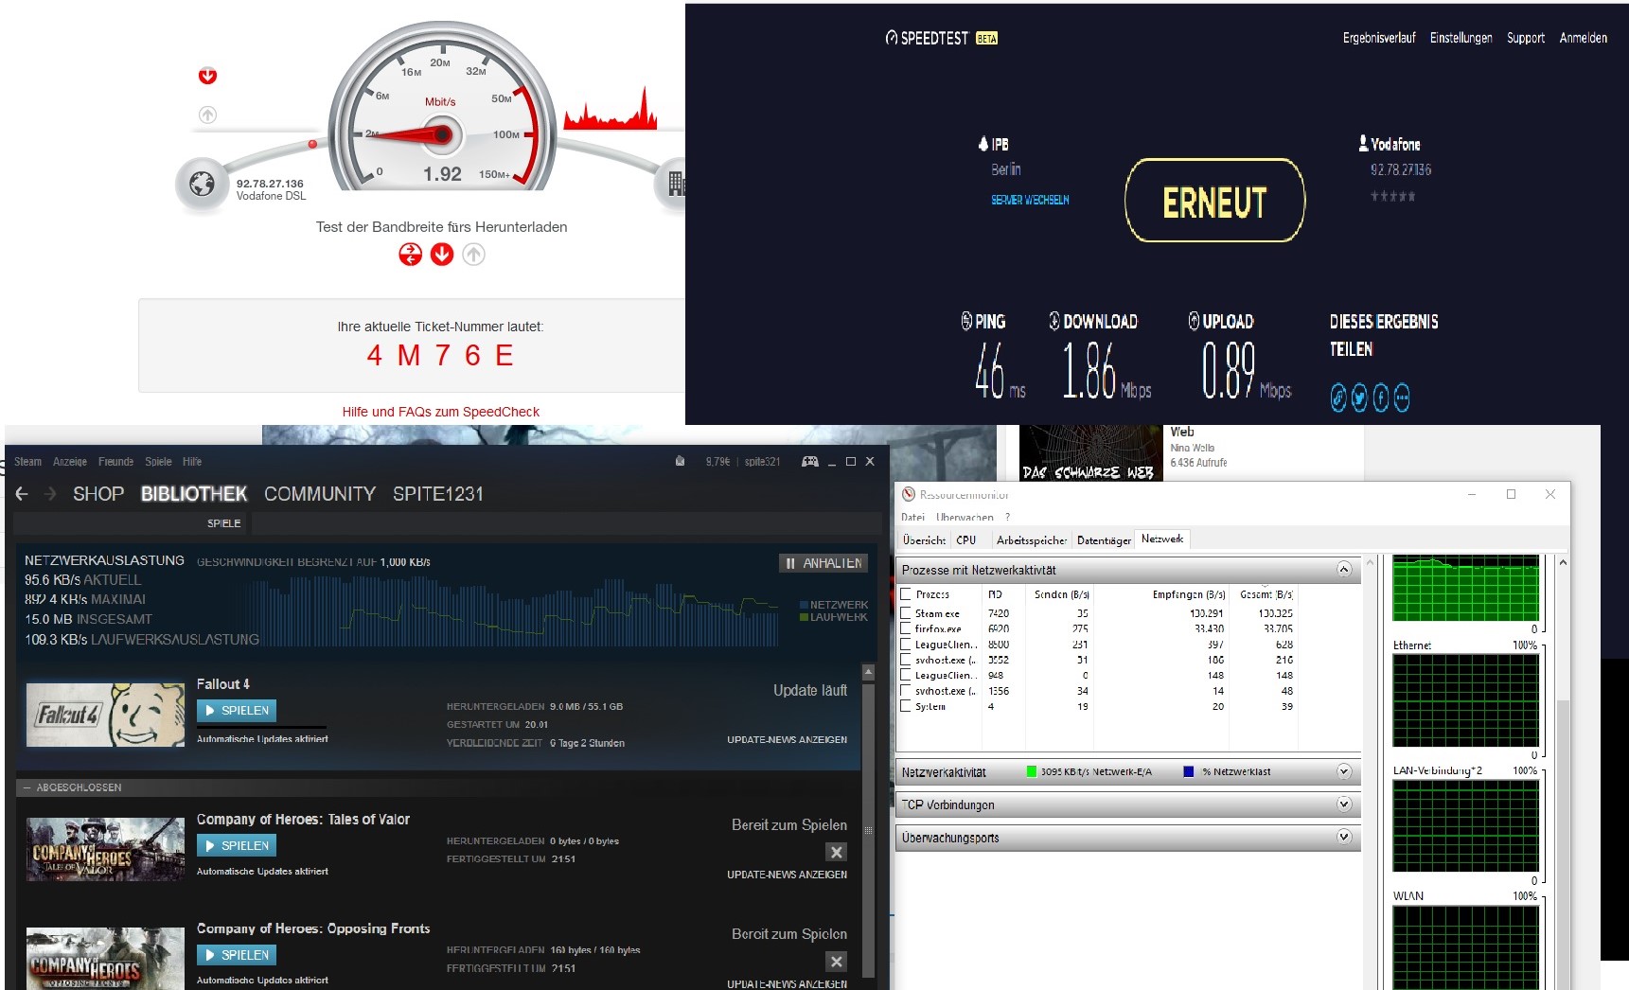Switch to Ressourcenmonitor CPU tab
Viewport: 1629px width, 990px height.
click(965, 539)
